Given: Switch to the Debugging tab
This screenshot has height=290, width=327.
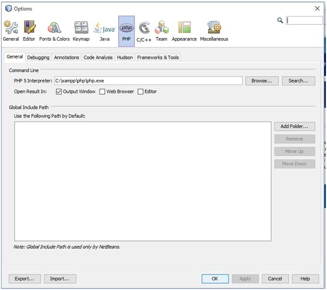Looking at the screenshot, I should [39, 57].
